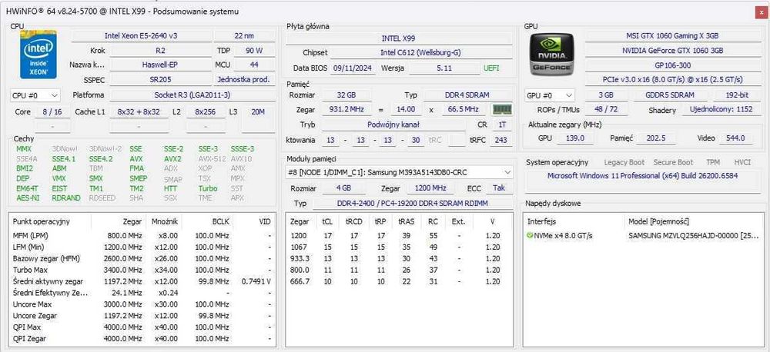The width and height of the screenshot is (770, 352).
Task: Click the 32 GB memory size field
Action: pos(346,95)
